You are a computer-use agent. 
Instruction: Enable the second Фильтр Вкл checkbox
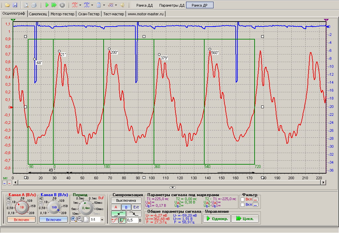pos(243,204)
